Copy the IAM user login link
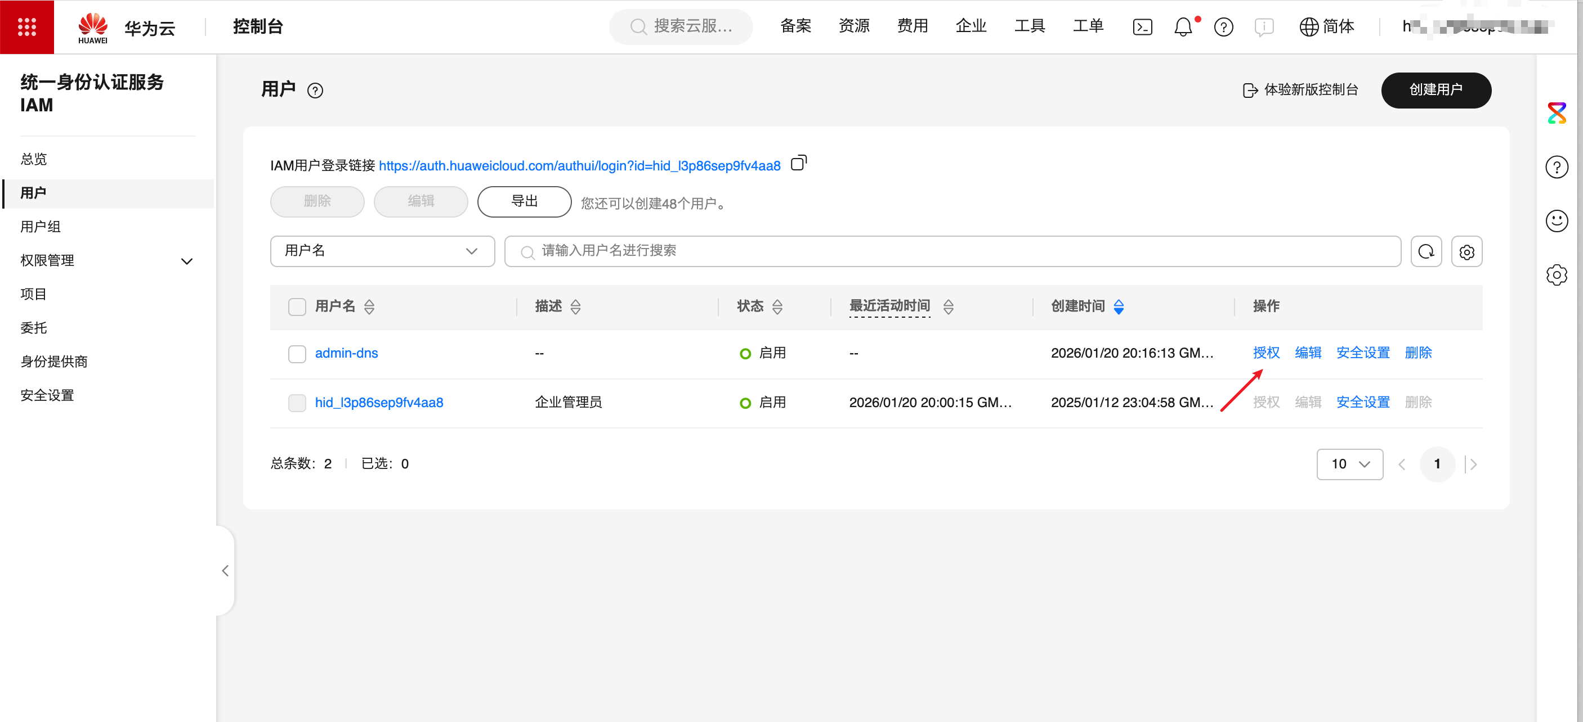The width and height of the screenshot is (1583, 722). [x=798, y=163]
